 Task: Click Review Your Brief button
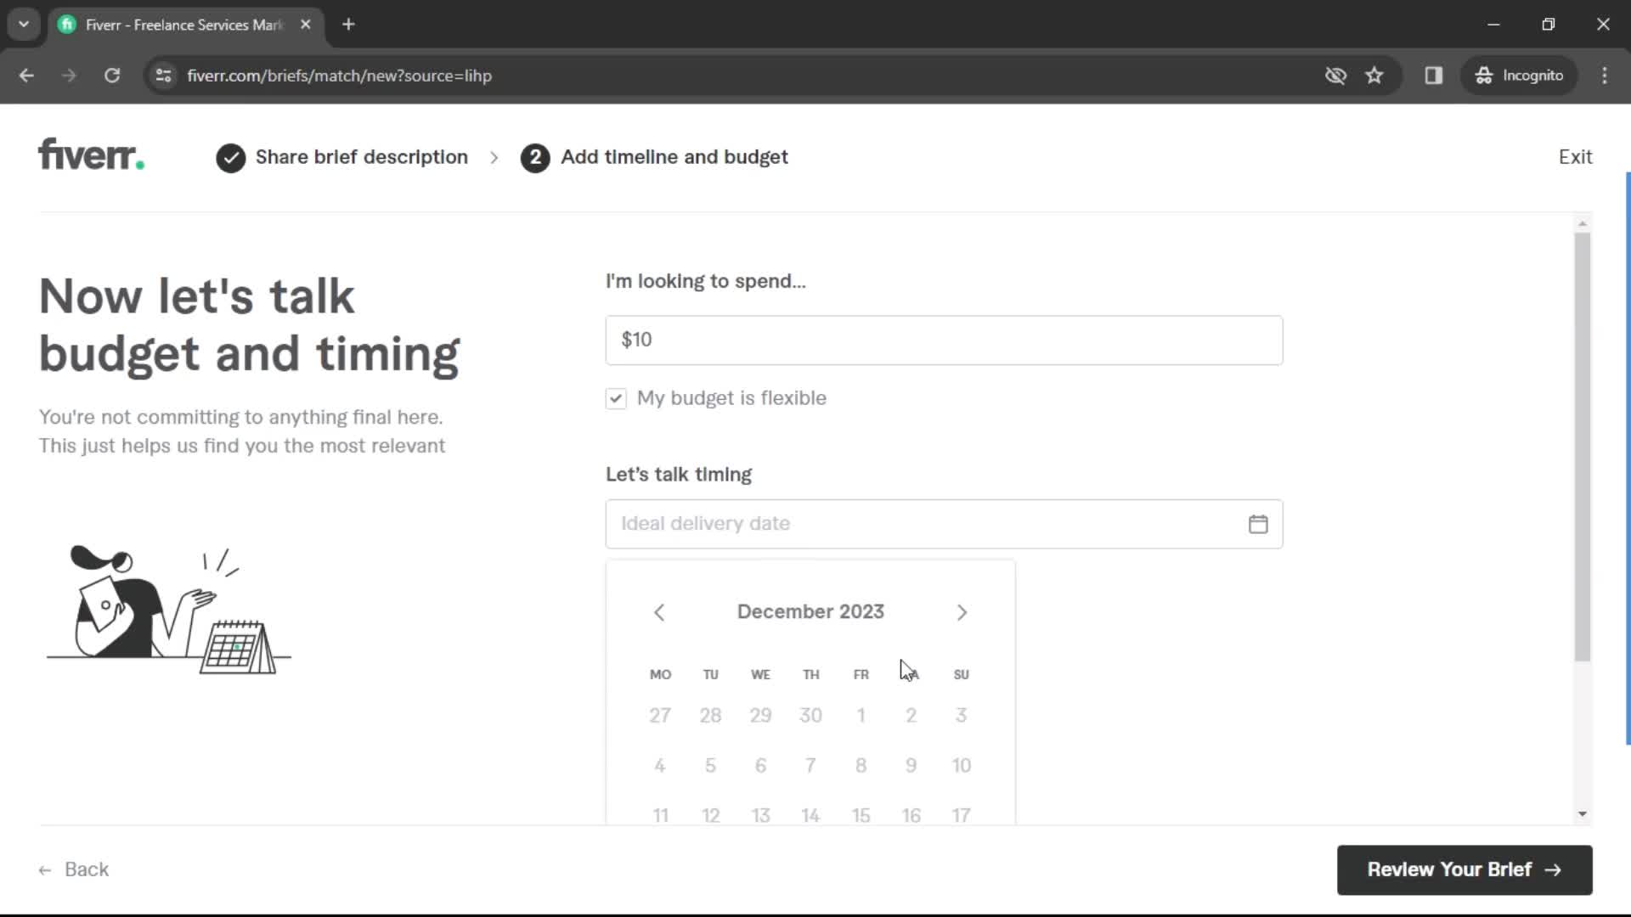[1465, 869]
